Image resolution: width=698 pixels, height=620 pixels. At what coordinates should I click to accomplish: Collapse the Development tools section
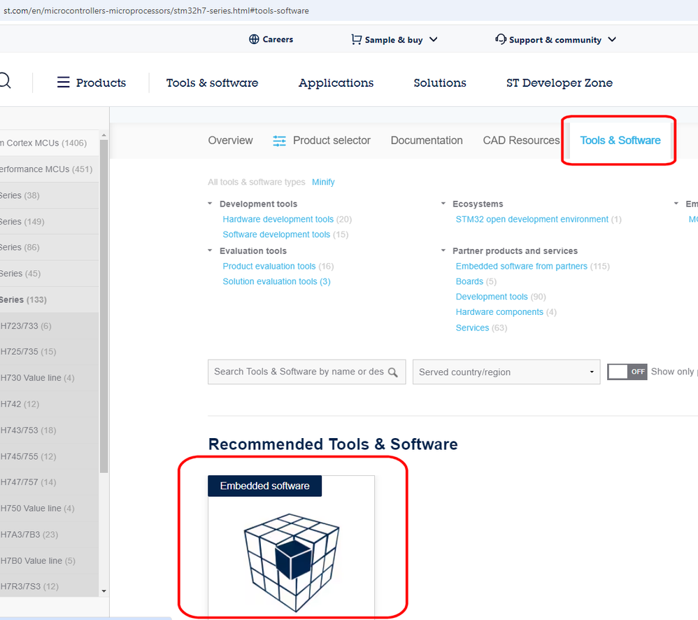[x=210, y=204]
